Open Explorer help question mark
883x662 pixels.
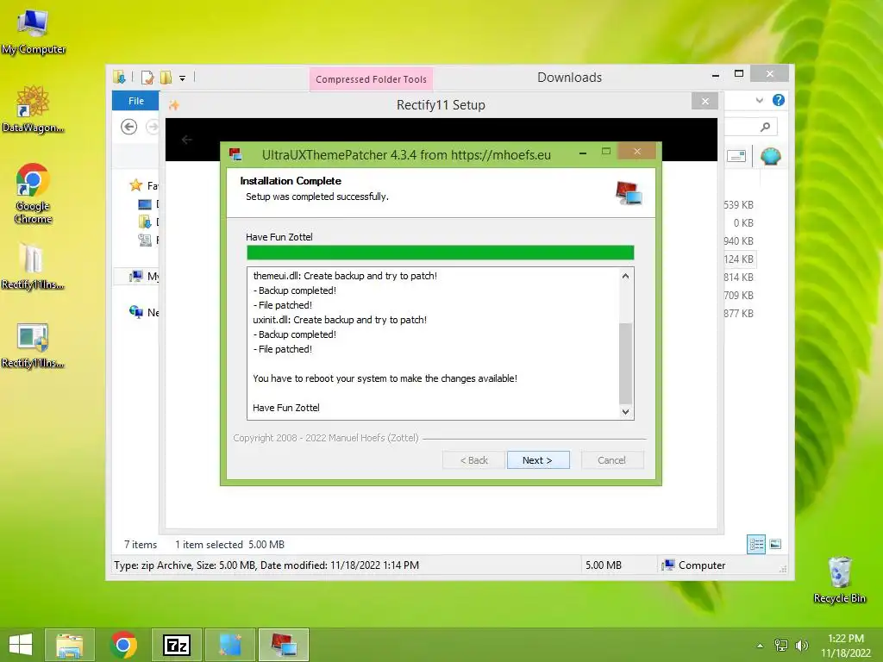pyautogui.click(x=779, y=100)
